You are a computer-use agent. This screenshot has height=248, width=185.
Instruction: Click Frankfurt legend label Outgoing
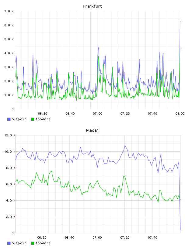tap(19, 119)
